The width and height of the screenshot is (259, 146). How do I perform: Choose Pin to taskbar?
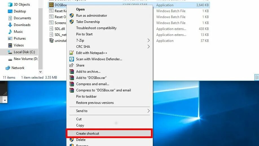pyautogui.click(x=86, y=96)
